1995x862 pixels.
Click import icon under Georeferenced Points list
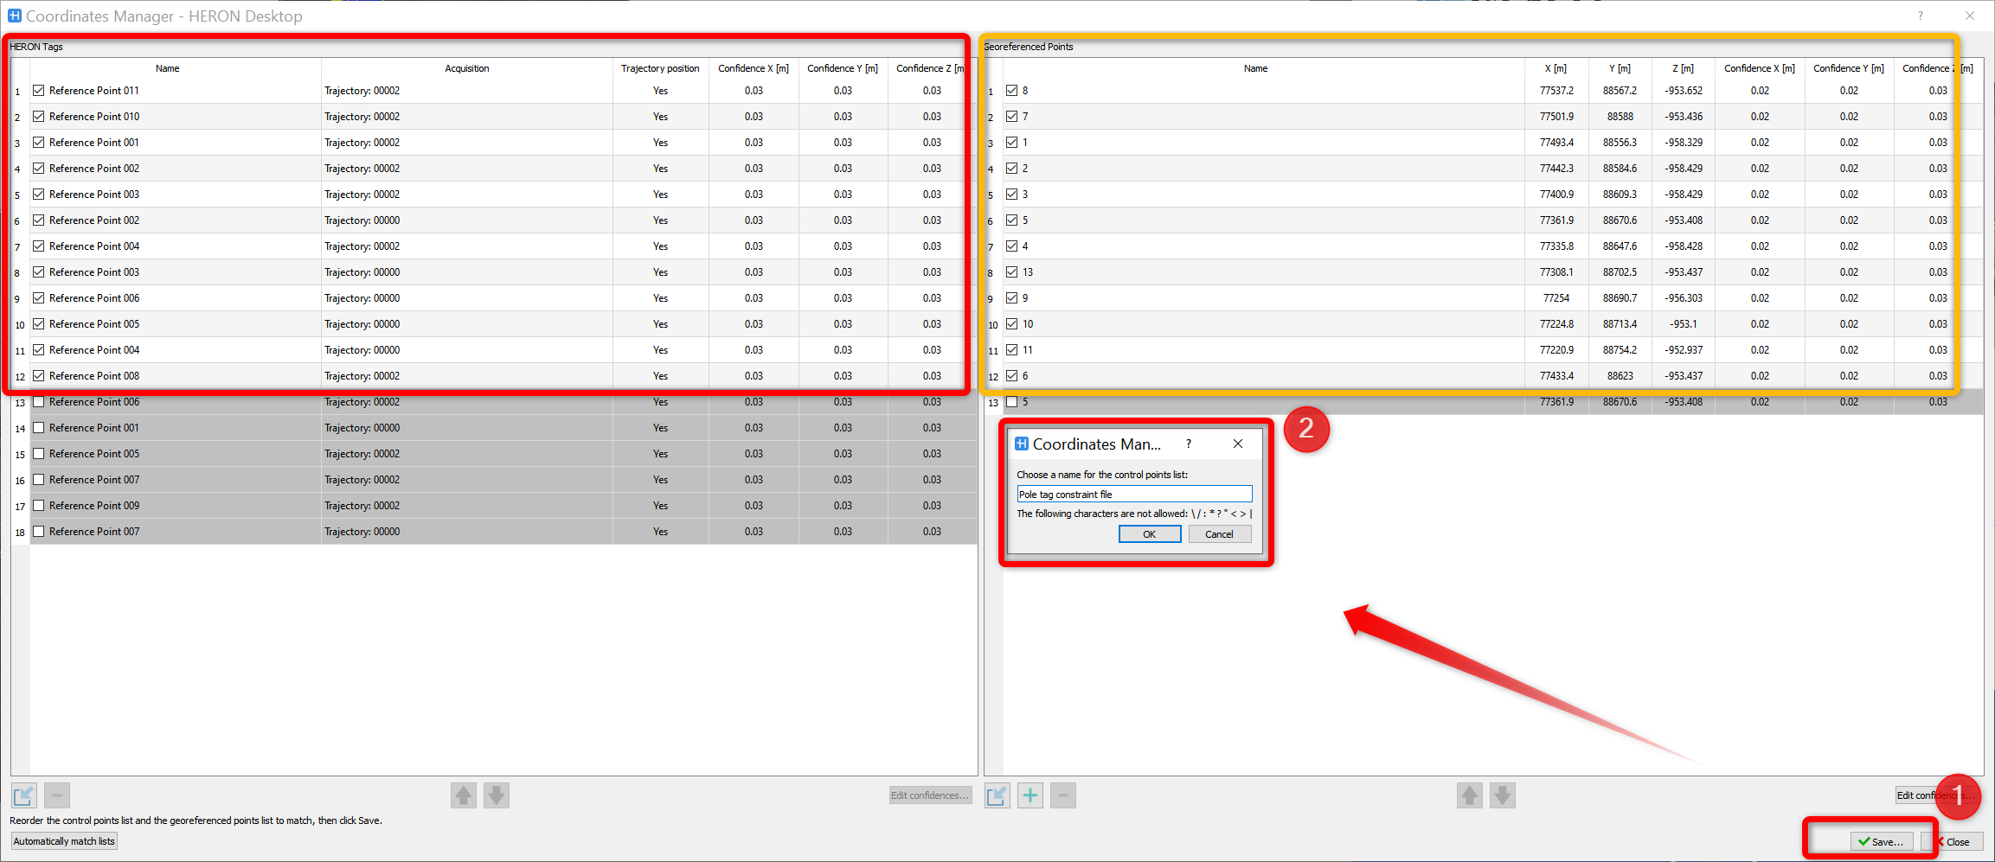tap(997, 795)
